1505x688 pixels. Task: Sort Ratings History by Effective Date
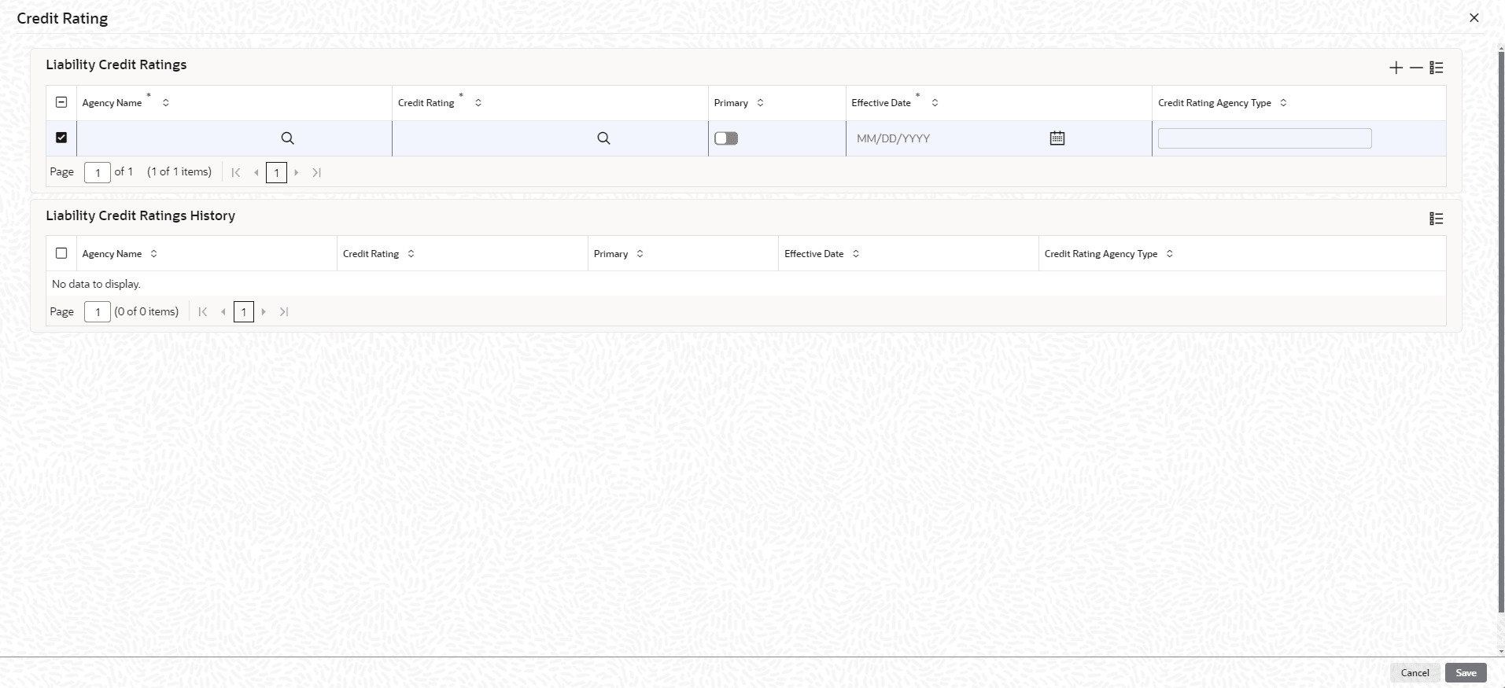(856, 254)
